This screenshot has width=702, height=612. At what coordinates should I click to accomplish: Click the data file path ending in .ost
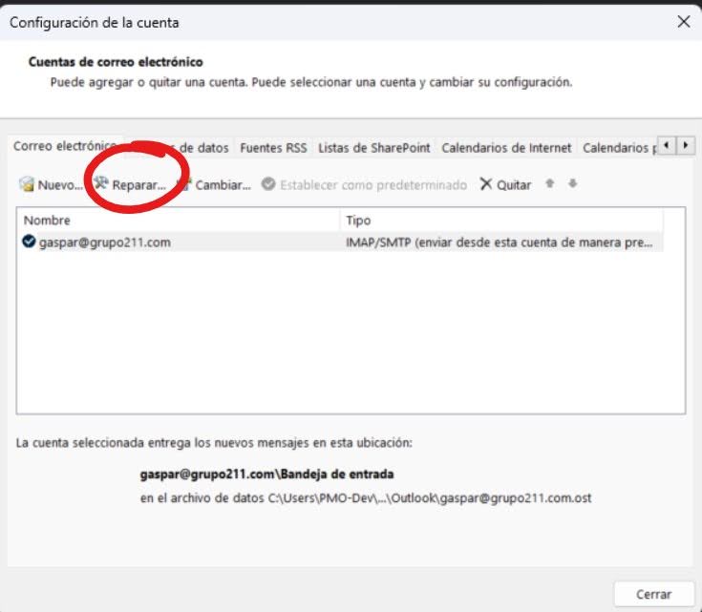(430, 497)
